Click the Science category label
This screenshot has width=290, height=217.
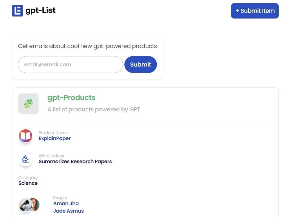tap(28, 183)
